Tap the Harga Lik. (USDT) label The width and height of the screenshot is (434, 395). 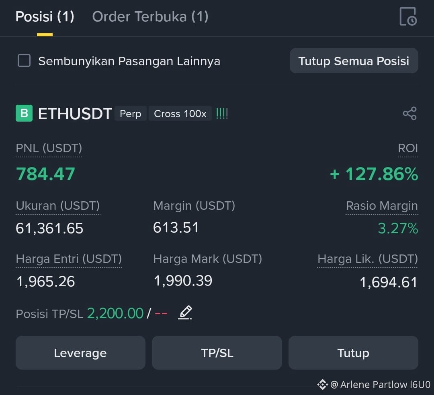click(368, 259)
